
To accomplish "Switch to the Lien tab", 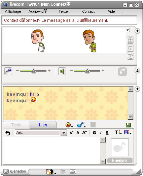I will tap(43, 125).
